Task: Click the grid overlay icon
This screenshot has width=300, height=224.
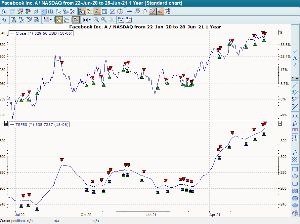Action: coord(104,11)
